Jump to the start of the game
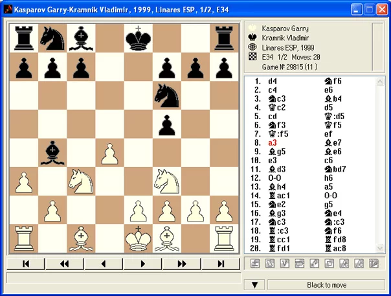Viewport: 391px width, 296px height. pyautogui.click(x=26, y=264)
